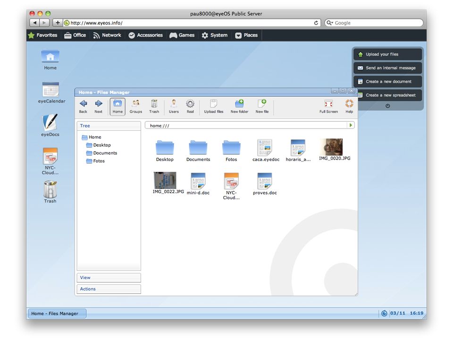Click the browser back button

(x=34, y=23)
